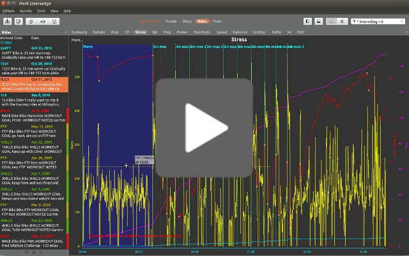Open the Activity menu
The width and height of the screenshot is (409, 256).
(26, 11)
